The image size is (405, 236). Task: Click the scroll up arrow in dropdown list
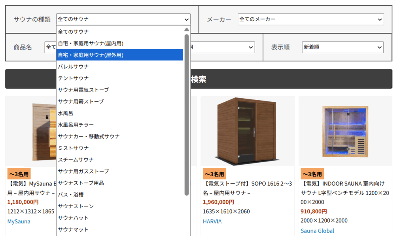[x=187, y=30]
